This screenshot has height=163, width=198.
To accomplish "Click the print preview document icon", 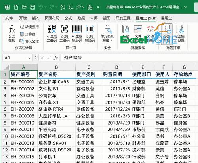I will pyautogui.click(x=90, y=7).
